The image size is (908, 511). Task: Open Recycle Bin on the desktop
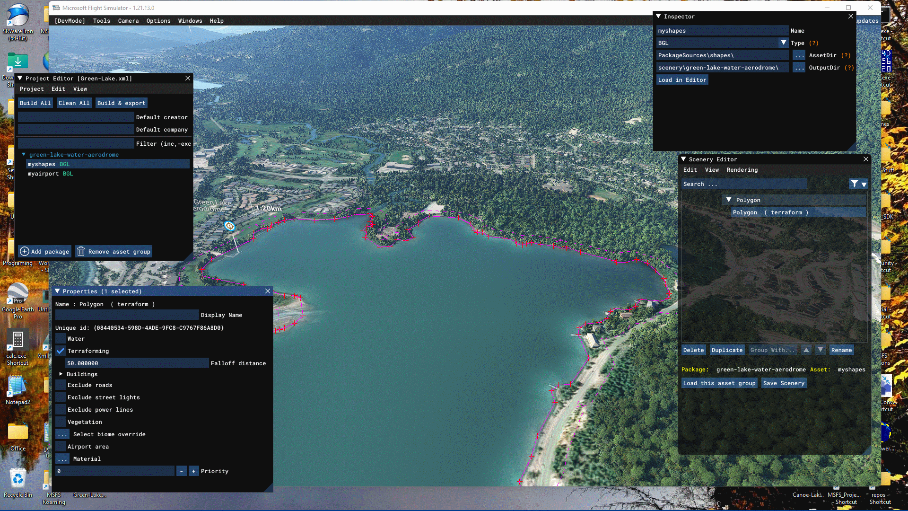[17, 483]
